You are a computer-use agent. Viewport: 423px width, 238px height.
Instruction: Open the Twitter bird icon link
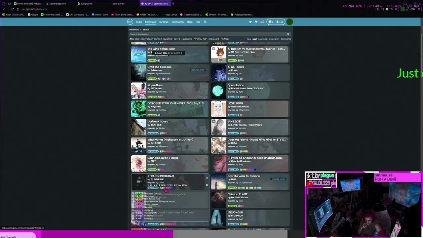[x=250, y=22]
